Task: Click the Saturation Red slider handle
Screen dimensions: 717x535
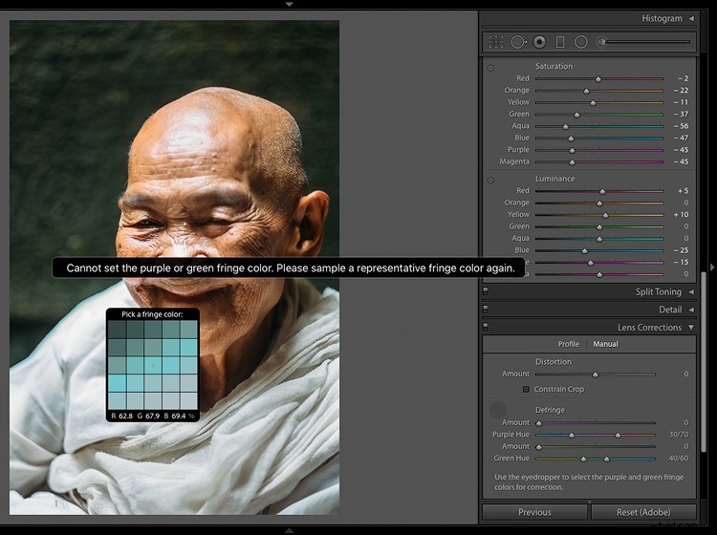Action: pos(598,79)
